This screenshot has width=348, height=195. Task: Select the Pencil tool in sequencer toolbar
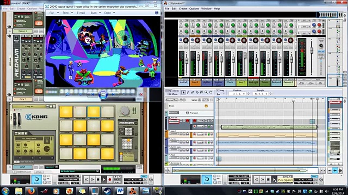pyautogui.click(x=188, y=92)
